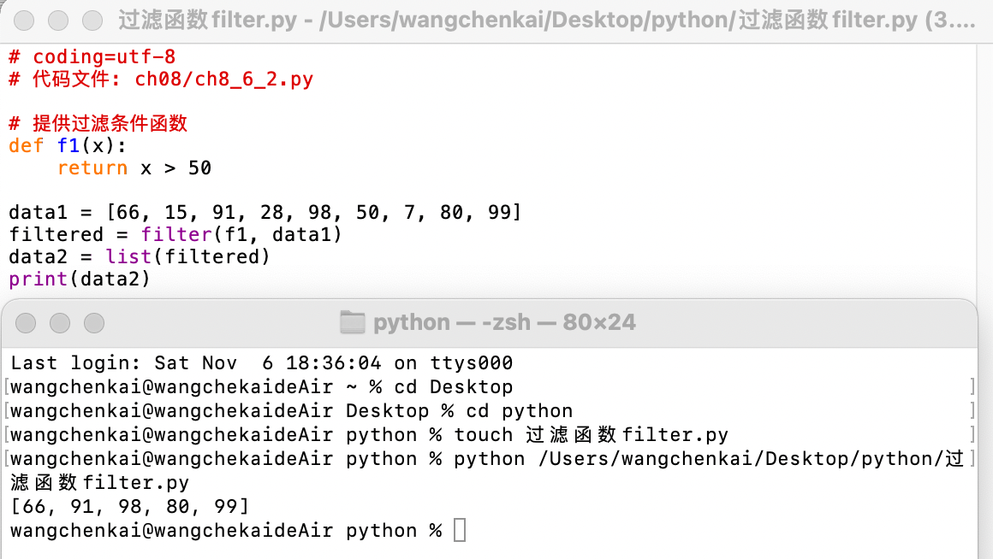Place cursor on "data2 = list(filtered)" line
993x559 pixels.
coord(140,256)
